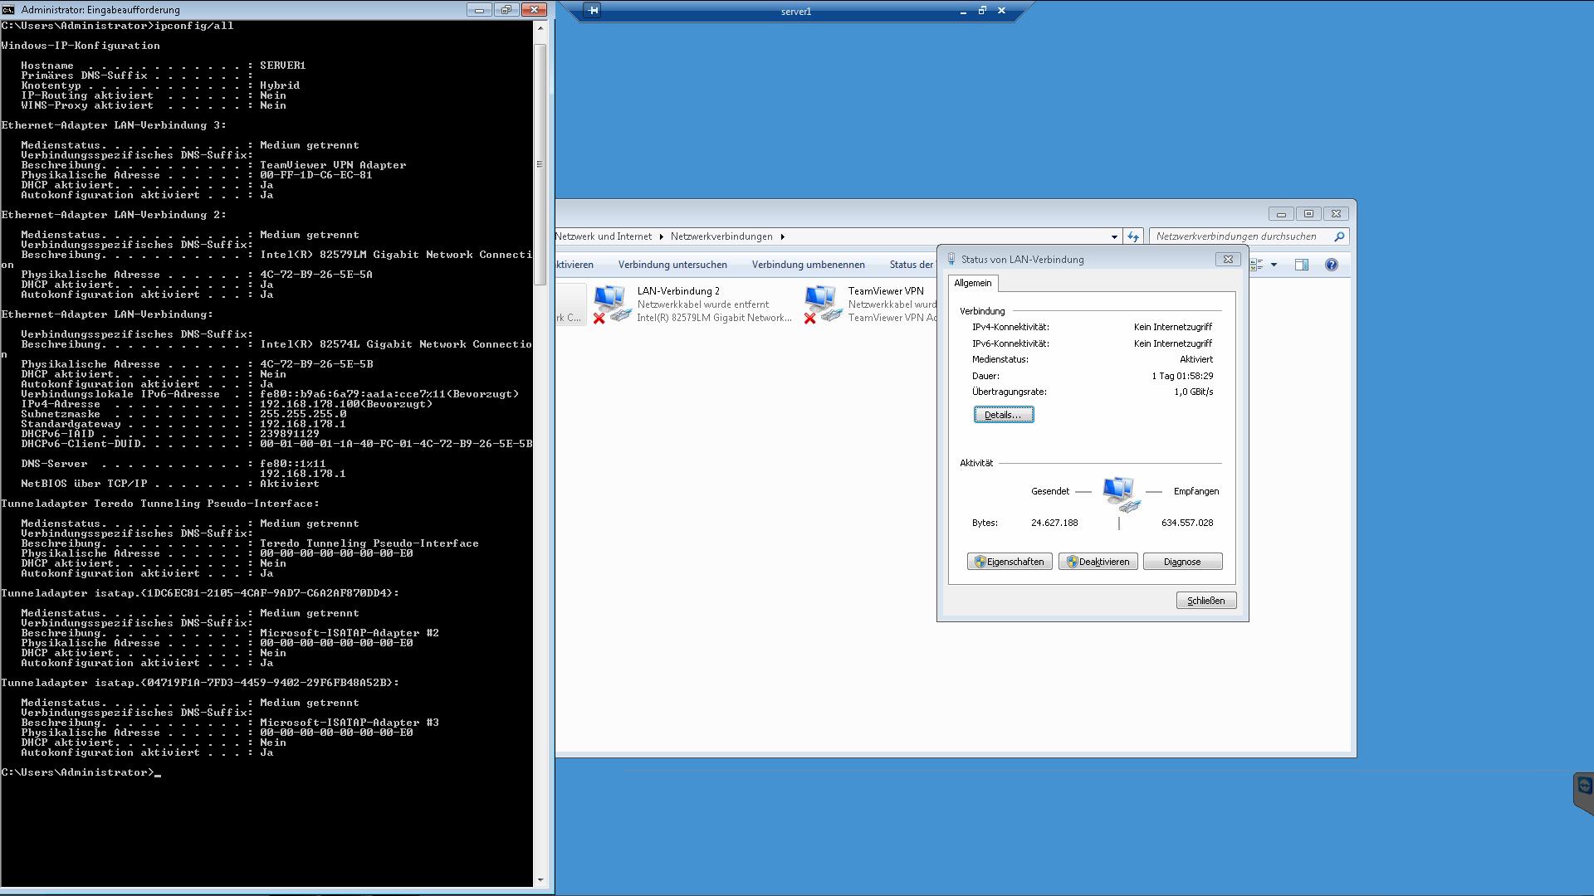Click the Schließen button
Image resolution: width=1594 pixels, height=896 pixels.
point(1206,601)
